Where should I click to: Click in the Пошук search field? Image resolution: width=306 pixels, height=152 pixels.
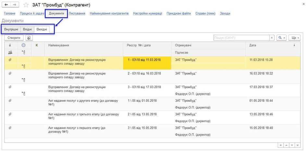(x=241, y=38)
